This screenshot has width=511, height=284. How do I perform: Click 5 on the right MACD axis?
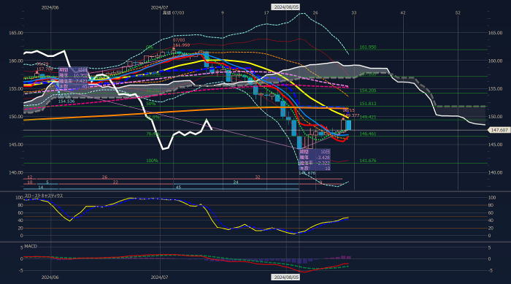[490, 247]
